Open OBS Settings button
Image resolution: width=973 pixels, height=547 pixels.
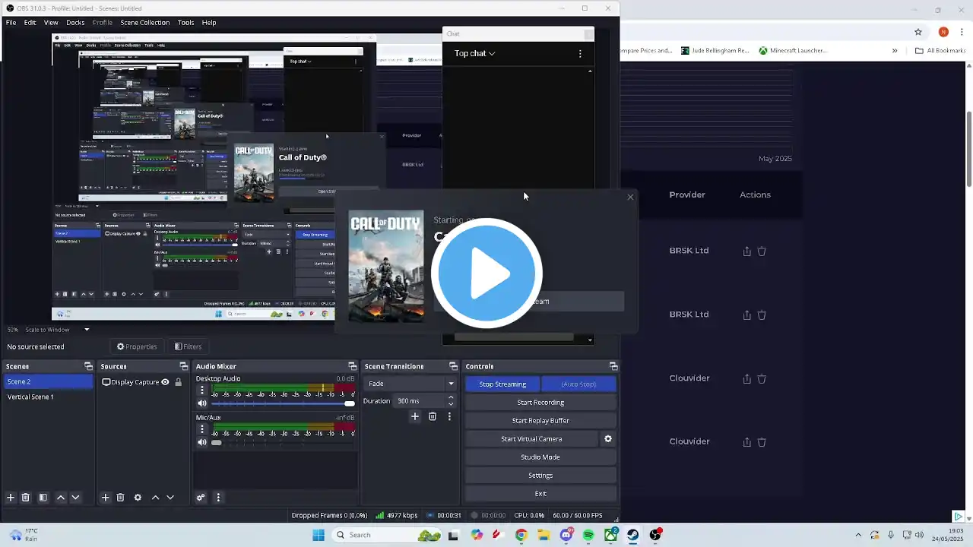tap(540, 475)
